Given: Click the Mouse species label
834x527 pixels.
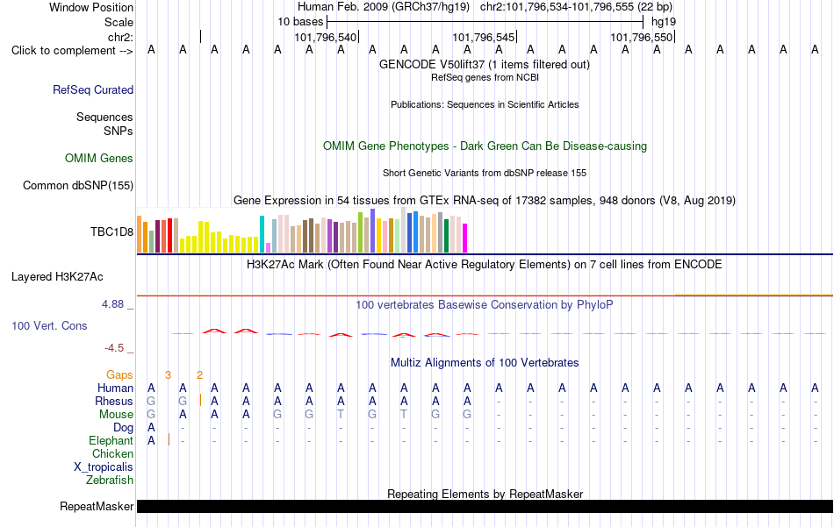Looking at the screenshot, I should point(116,415).
